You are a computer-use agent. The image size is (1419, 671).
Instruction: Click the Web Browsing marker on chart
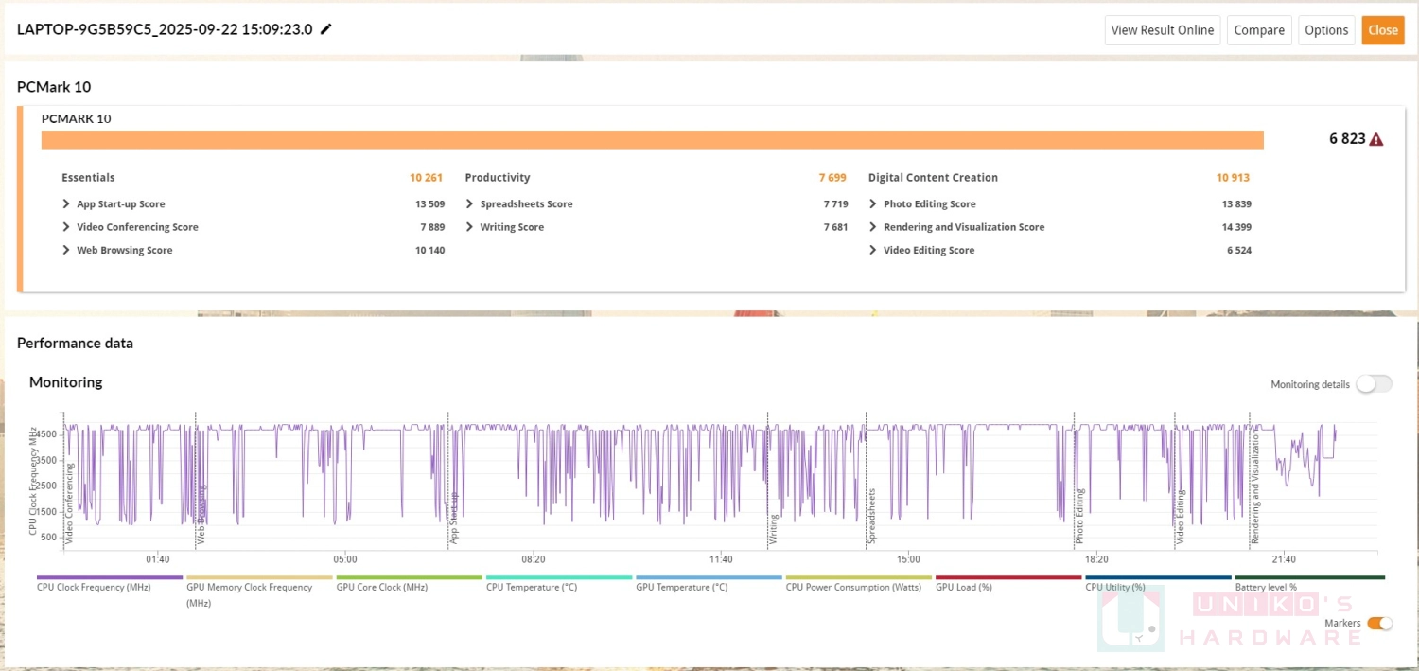[201, 513]
